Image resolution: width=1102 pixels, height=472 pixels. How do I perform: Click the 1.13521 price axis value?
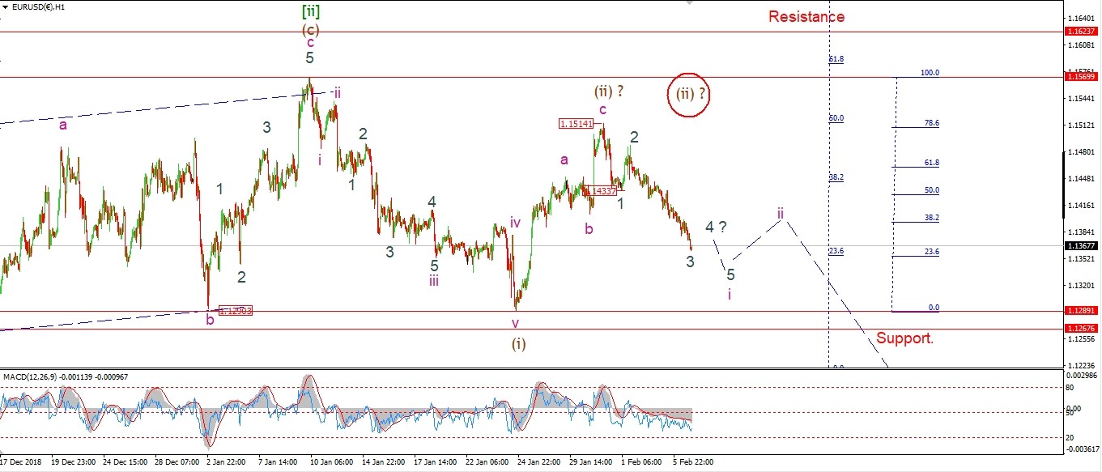1083,259
